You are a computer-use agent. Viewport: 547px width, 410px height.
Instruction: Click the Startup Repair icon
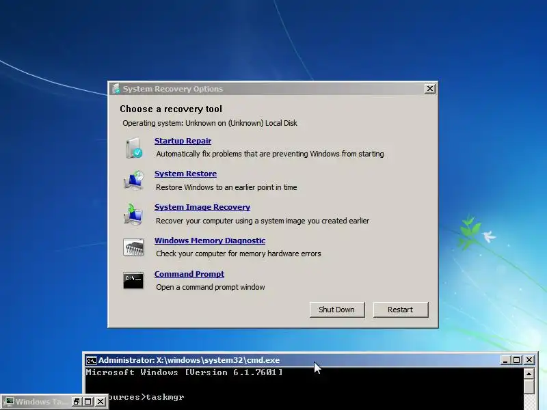point(134,148)
